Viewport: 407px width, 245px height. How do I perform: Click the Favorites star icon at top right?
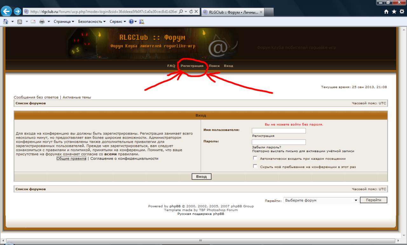tap(394, 12)
